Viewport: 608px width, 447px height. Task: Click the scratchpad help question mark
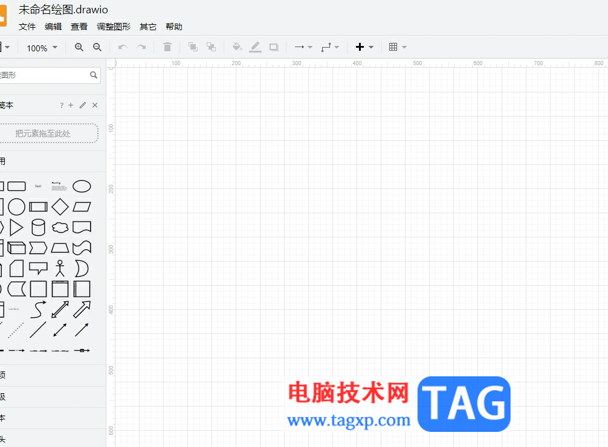click(x=62, y=106)
